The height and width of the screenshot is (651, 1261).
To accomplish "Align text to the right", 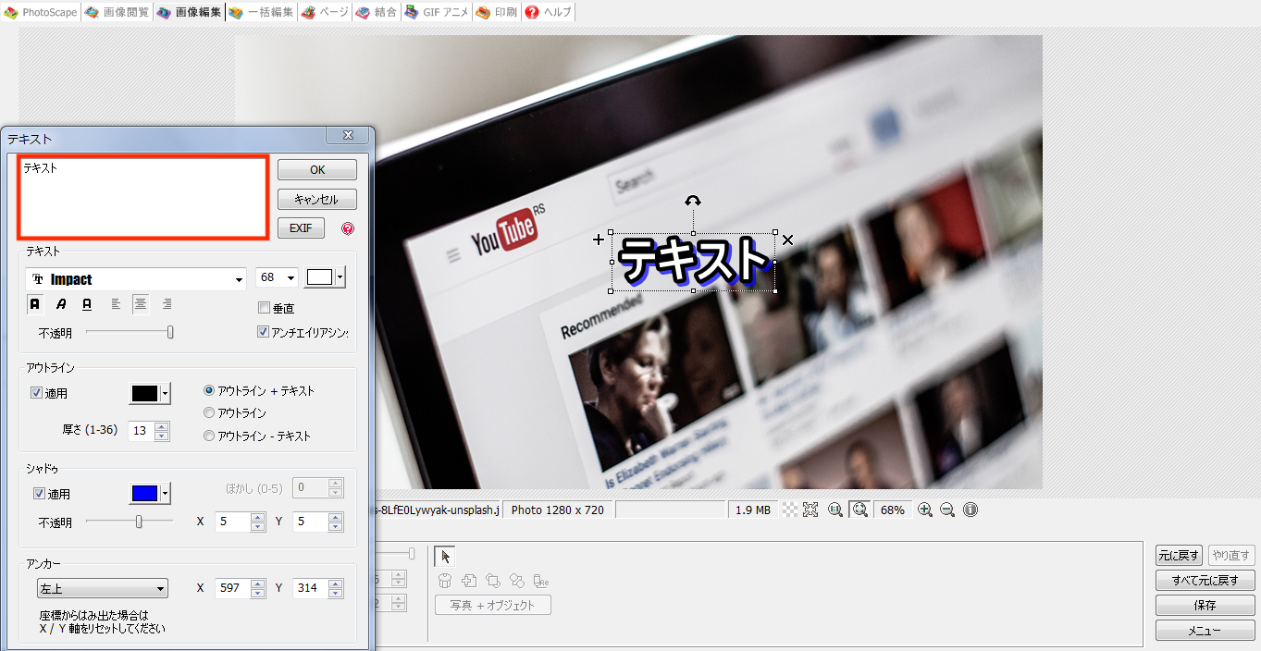I will pyautogui.click(x=167, y=304).
